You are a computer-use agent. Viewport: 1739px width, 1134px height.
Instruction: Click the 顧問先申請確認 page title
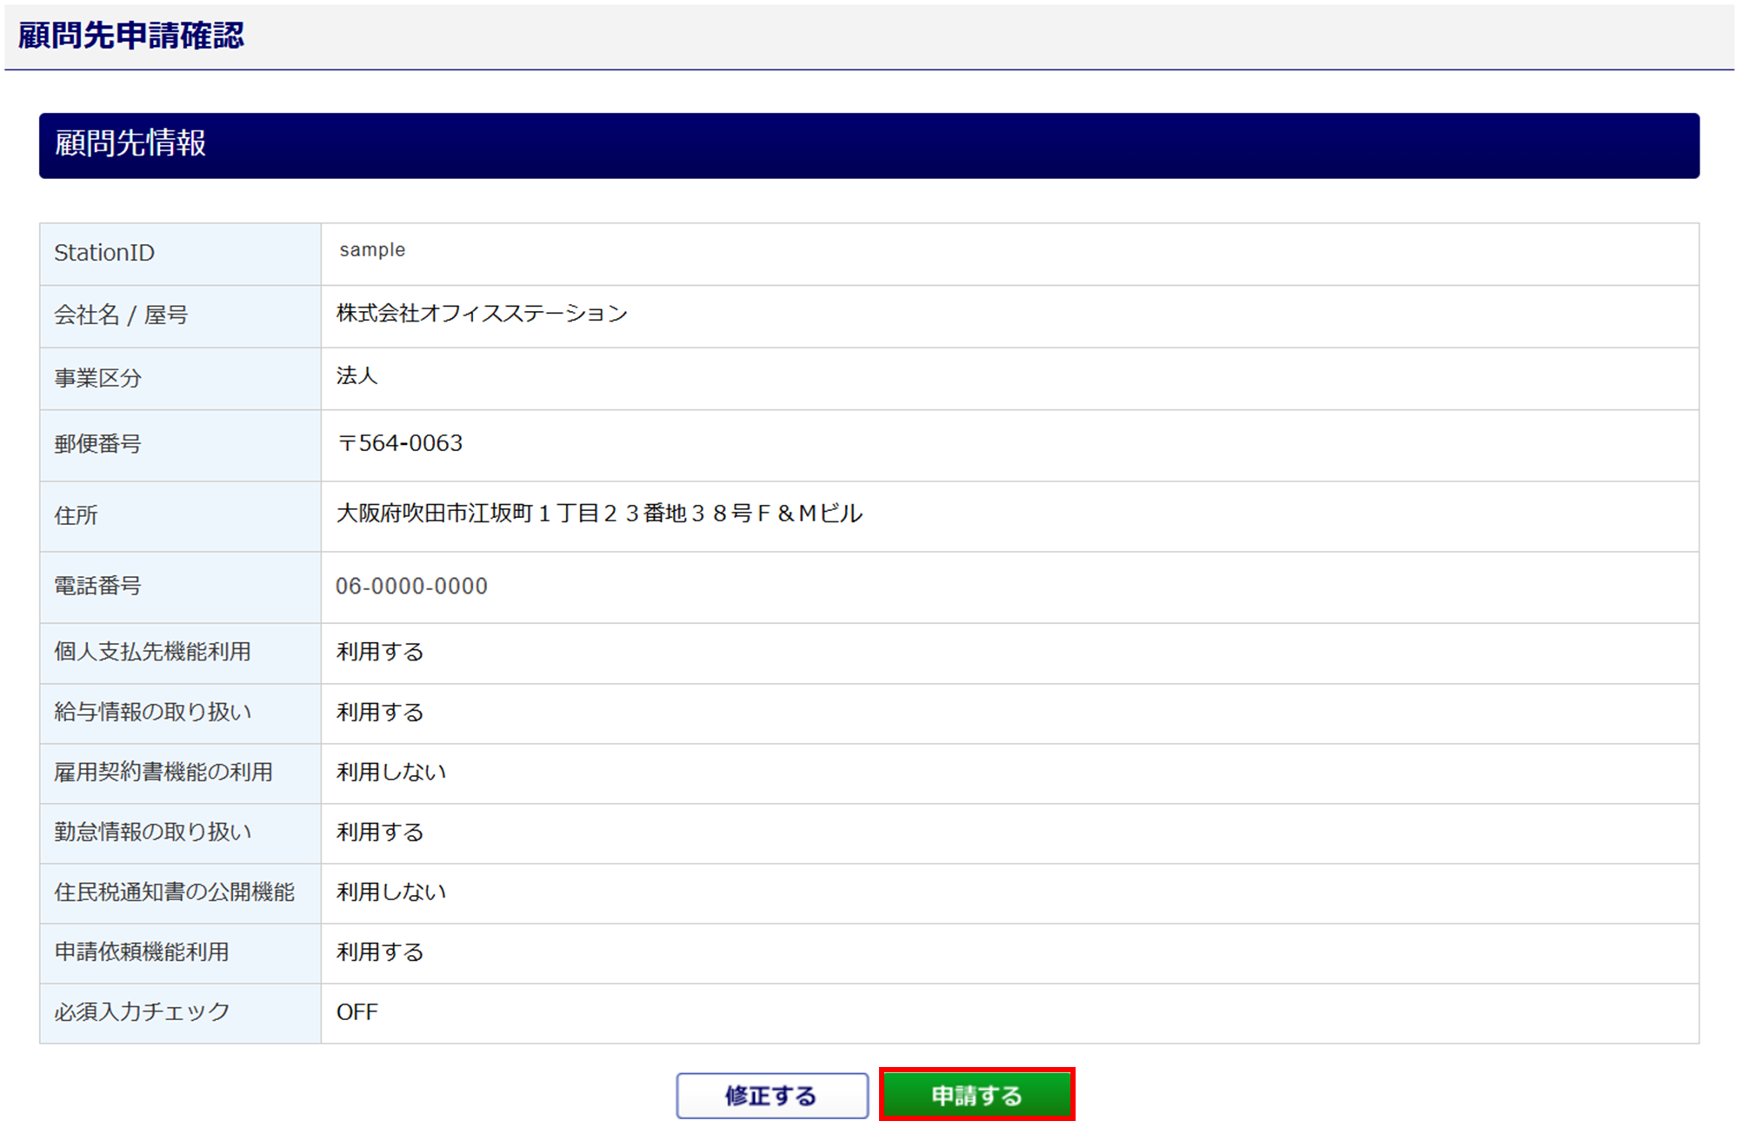131,36
